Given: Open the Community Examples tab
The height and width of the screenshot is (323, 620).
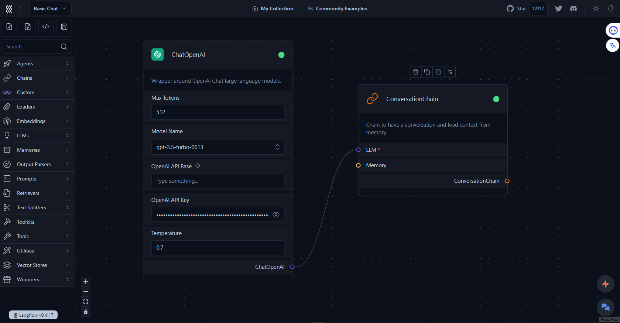Looking at the screenshot, I should 337,8.
